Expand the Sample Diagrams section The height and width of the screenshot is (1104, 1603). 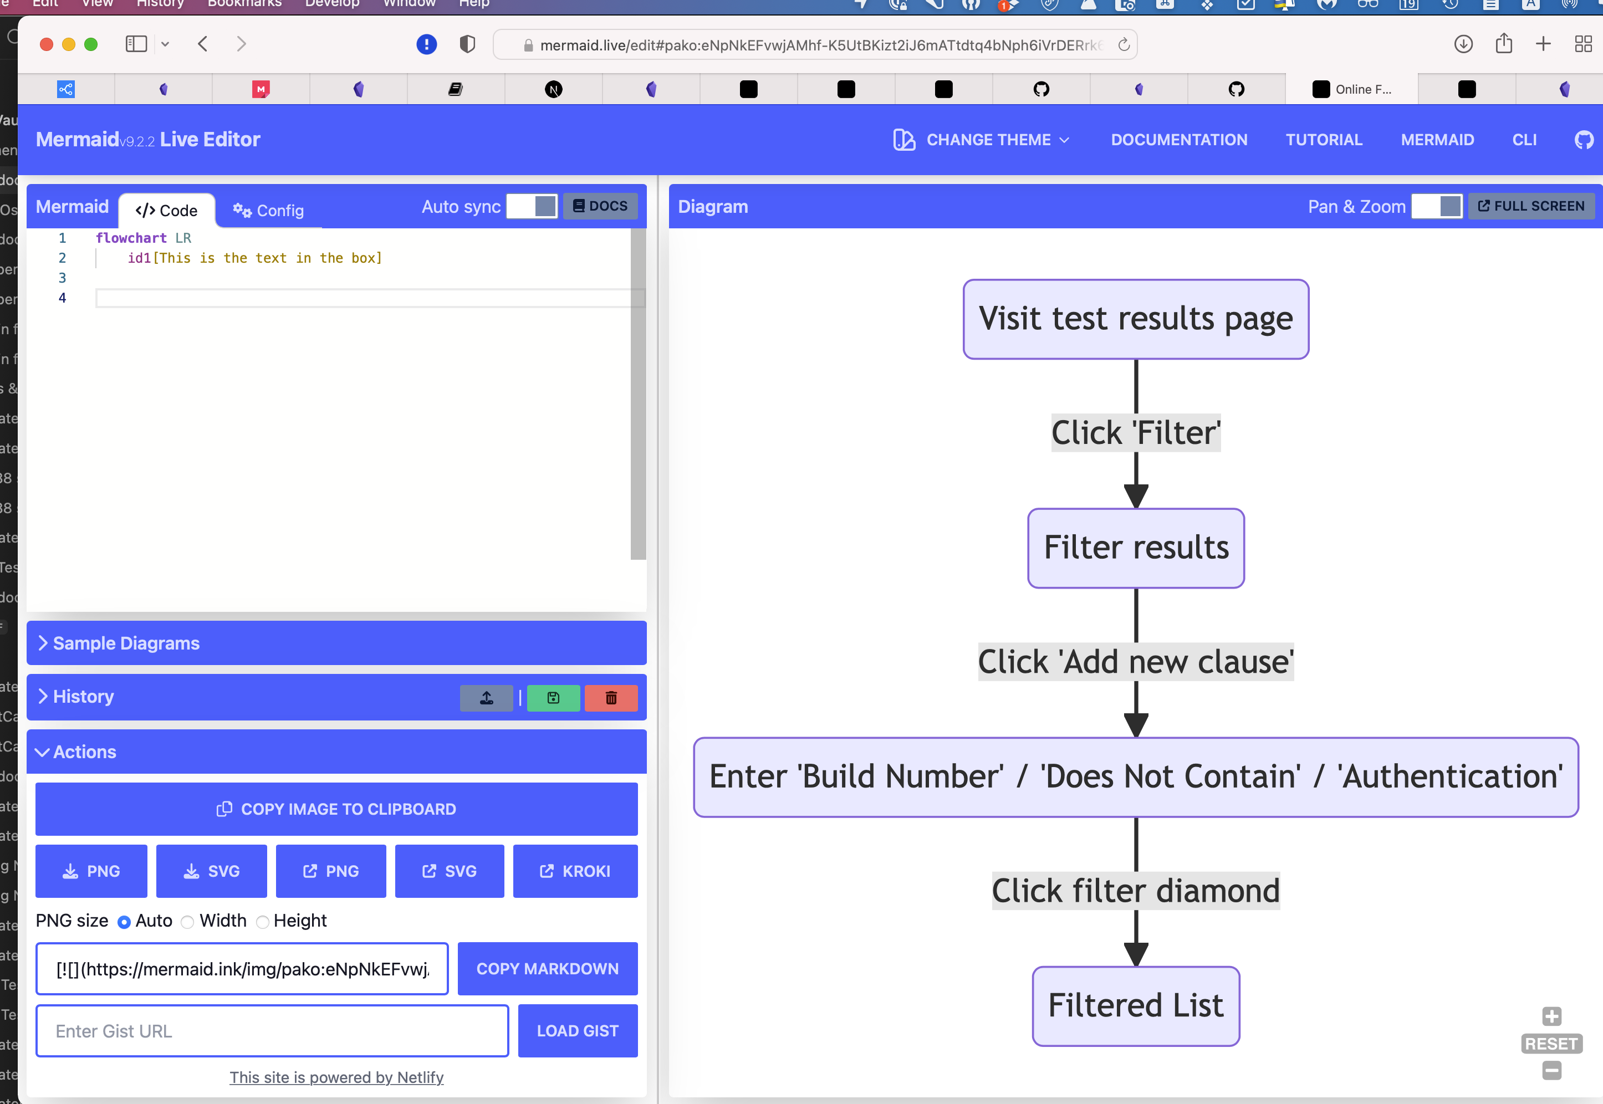point(336,643)
